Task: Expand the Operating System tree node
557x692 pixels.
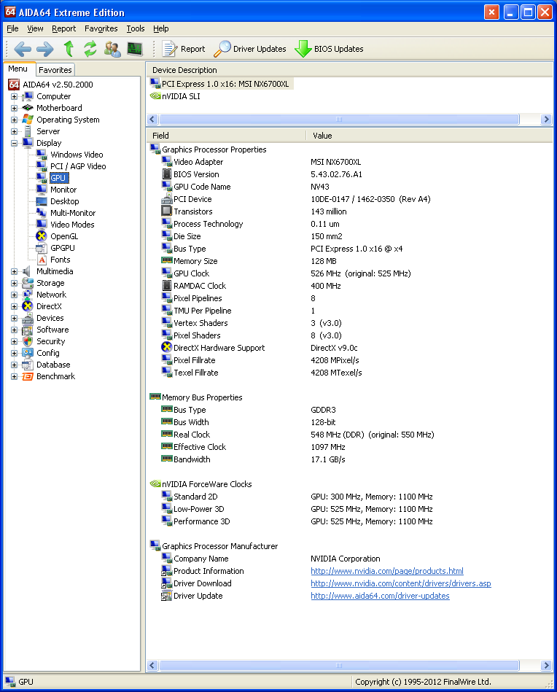Action: coord(14,120)
